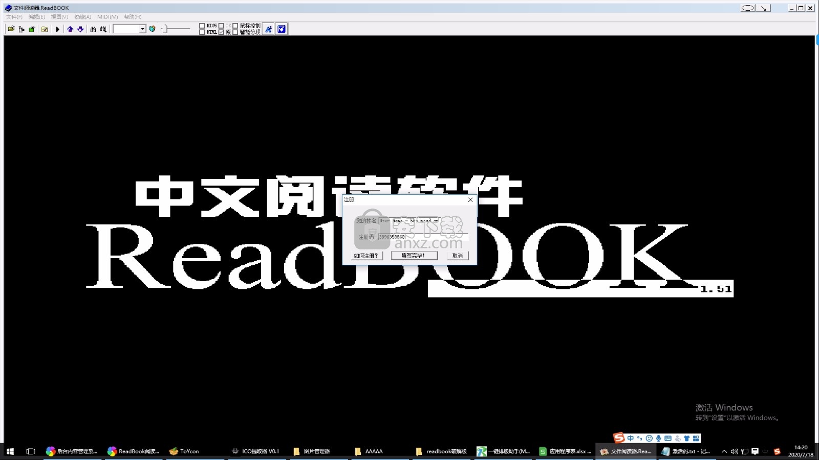
Task: Open the 编辑(E) menu
Action: 36,17
